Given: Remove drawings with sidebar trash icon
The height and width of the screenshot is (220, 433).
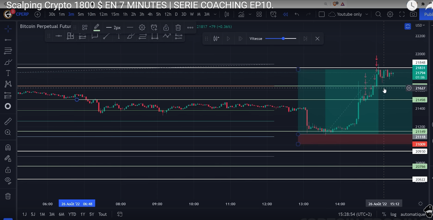Looking at the screenshot, I should click(x=8, y=196).
